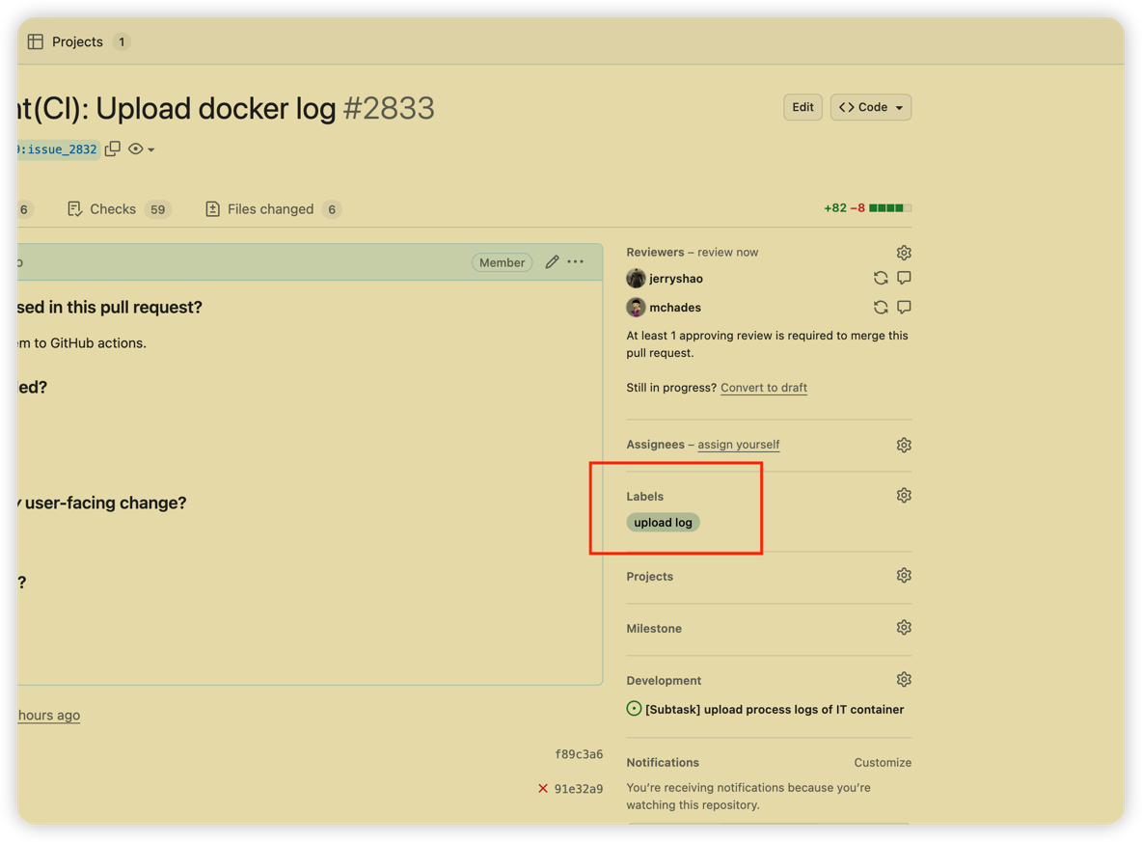Click the Convert to draft link
This screenshot has height=842, width=1142.
tap(763, 388)
